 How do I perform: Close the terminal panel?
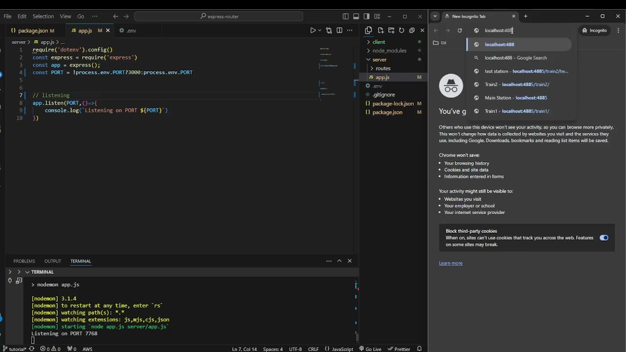[x=350, y=261]
